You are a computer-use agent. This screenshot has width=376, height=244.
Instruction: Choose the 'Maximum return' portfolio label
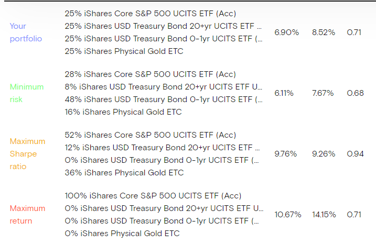pyautogui.click(x=27, y=215)
